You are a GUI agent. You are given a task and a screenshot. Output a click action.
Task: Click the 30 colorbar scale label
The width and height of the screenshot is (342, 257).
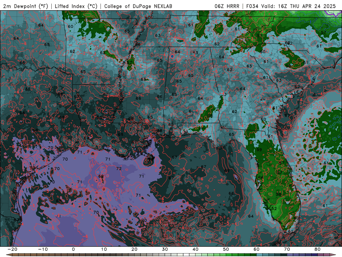[165, 249]
